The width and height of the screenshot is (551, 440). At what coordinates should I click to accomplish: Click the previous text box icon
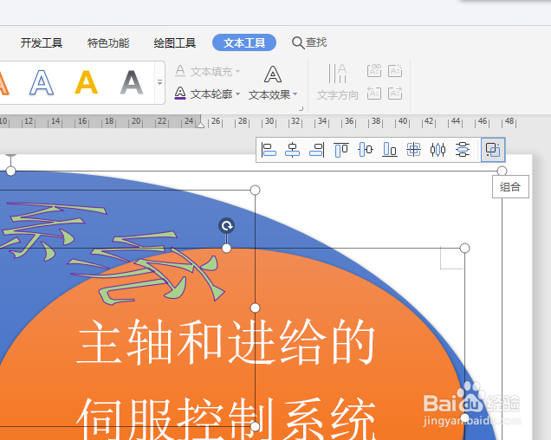coord(374,94)
